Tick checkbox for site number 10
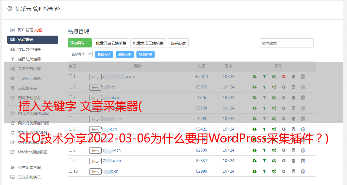The image size is (347, 185). pyautogui.click(x=70, y=171)
